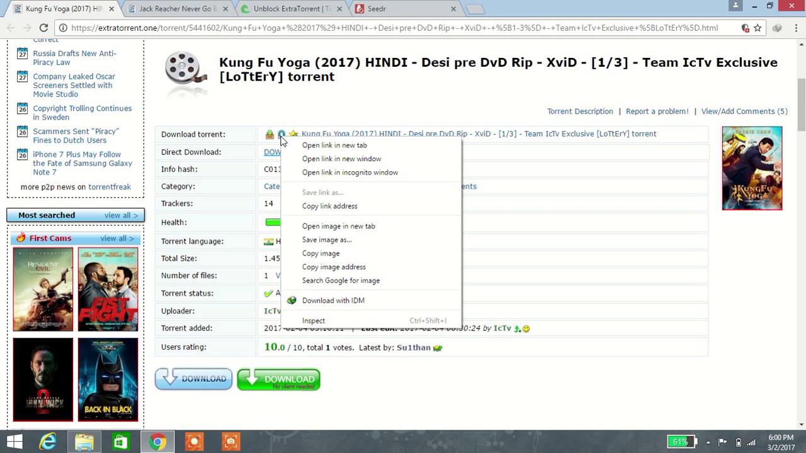This screenshot has height=453, width=806.
Task: Open the Chrome profile user icon
Action: [x=735, y=6]
